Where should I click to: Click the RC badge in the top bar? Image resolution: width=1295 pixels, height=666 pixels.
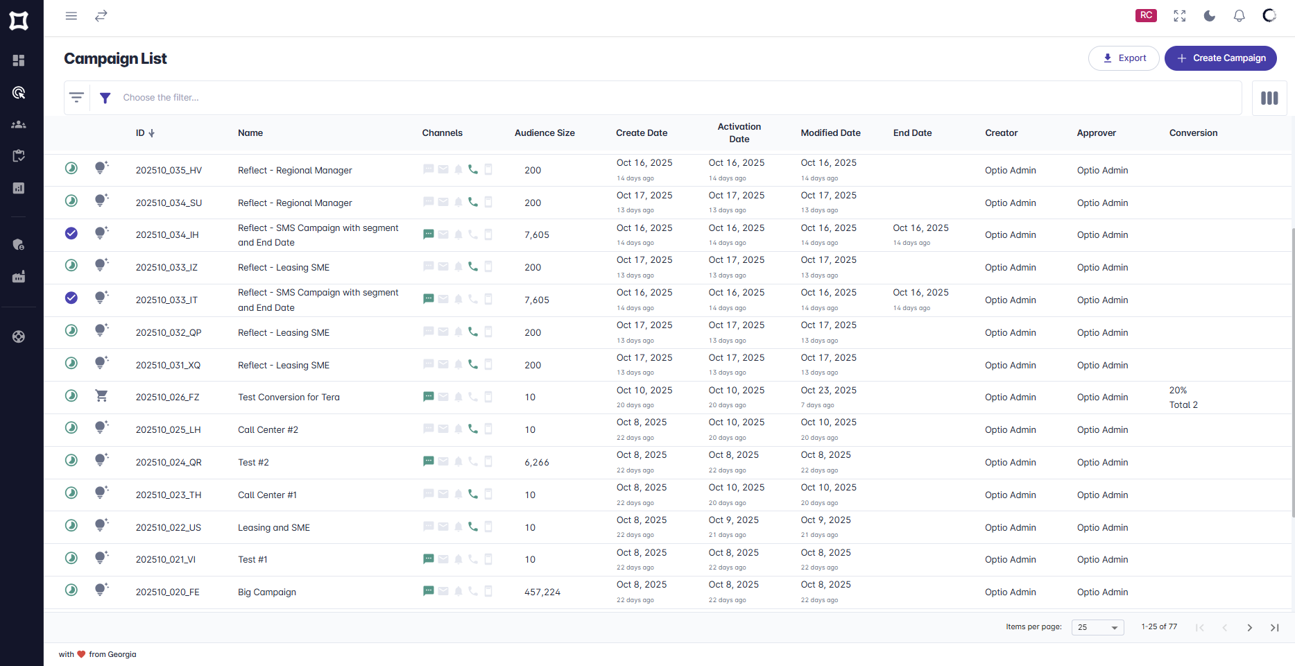[1146, 15]
